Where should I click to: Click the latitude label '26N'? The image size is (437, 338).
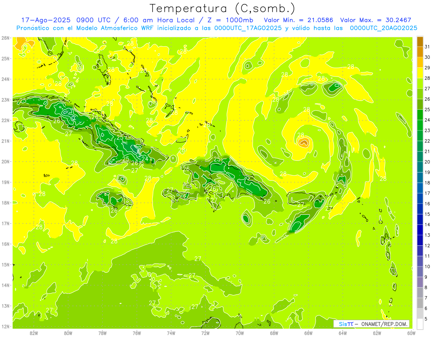click(x=5, y=38)
